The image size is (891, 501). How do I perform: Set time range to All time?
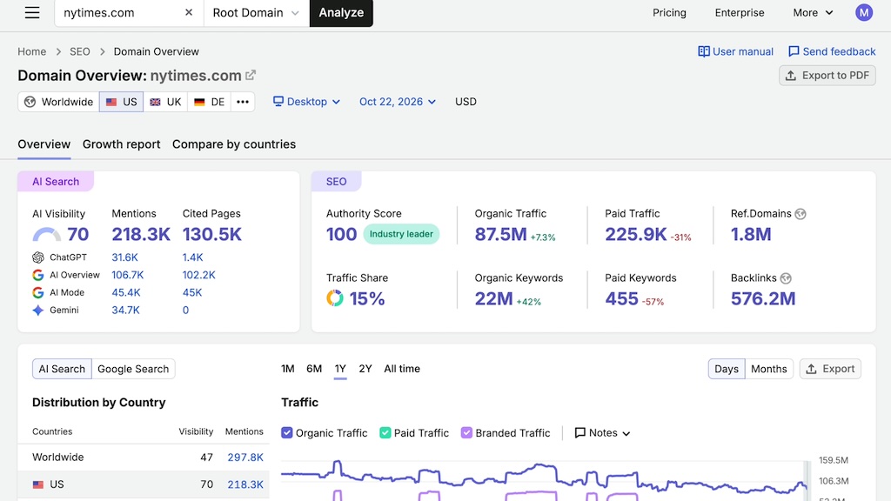pyautogui.click(x=402, y=369)
